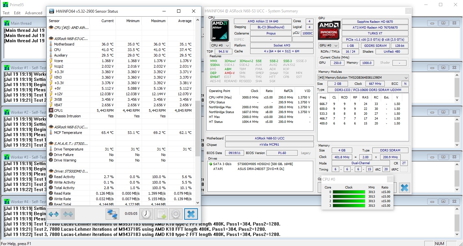The width and height of the screenshot is (463, 246).
Task: Click the NUM indicator in status bar
Action: 439,243
